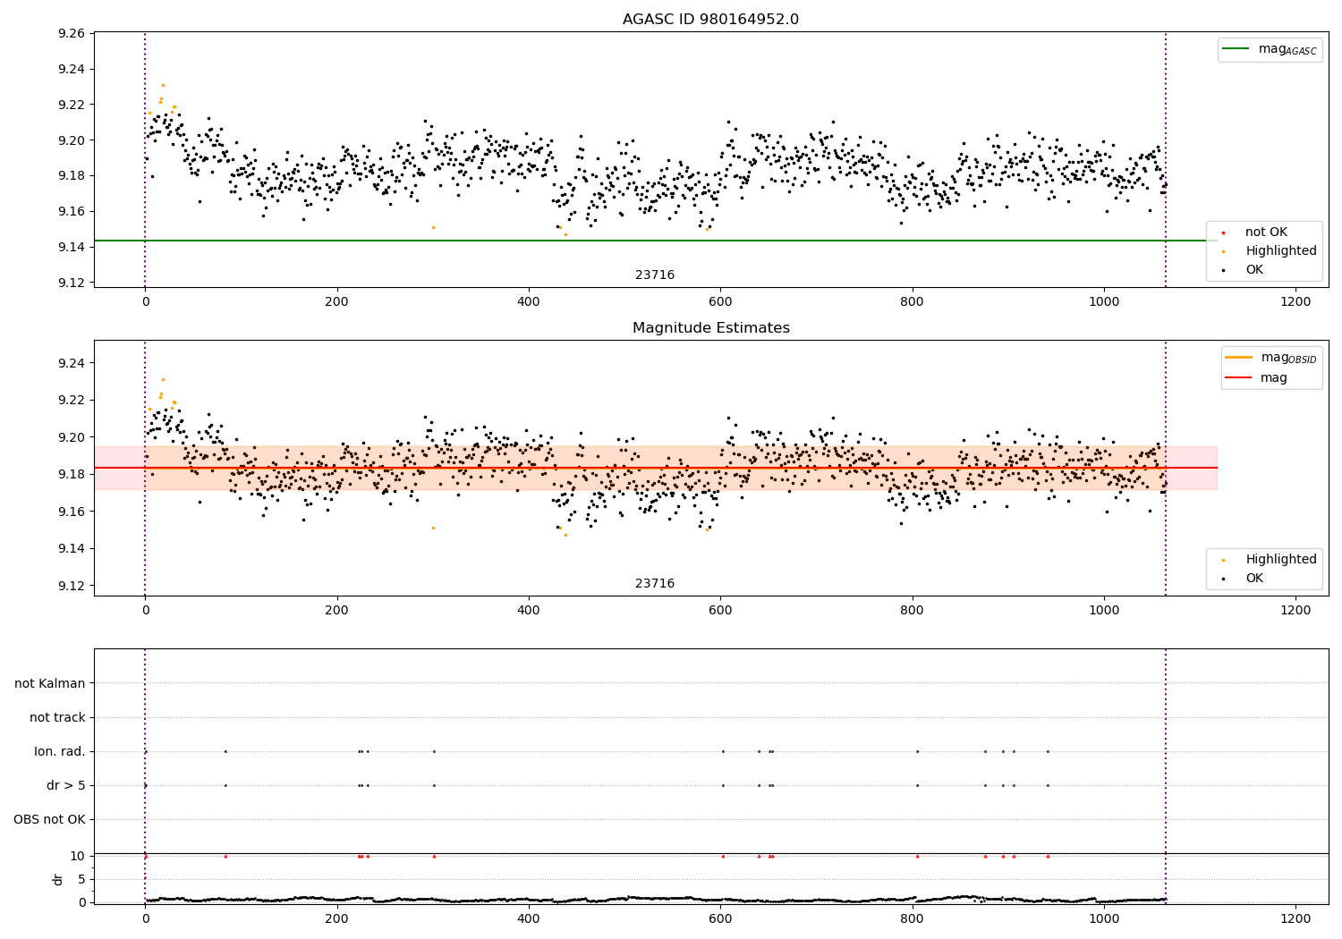Screen dimensions: 1342x939
Task: Click the 600 x-axis tick under top plot
Action: click(720, 302)
